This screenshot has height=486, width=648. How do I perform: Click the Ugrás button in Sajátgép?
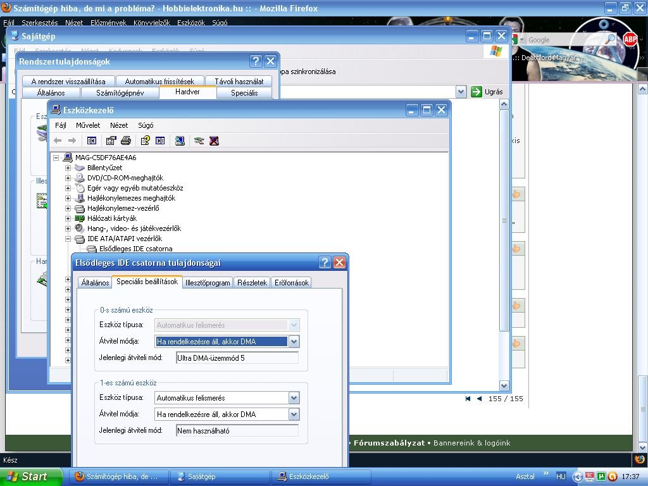pyautogui.click(x=487, y=92)
